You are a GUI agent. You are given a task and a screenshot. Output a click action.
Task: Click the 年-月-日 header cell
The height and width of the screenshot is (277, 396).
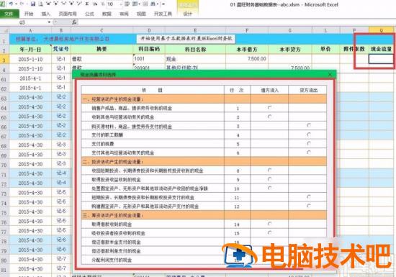[x=30, y=49]
